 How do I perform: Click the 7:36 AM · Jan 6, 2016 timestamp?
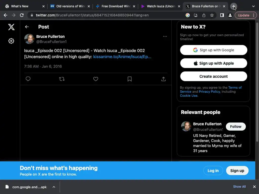pyautogui.click(x=43, y=66)
